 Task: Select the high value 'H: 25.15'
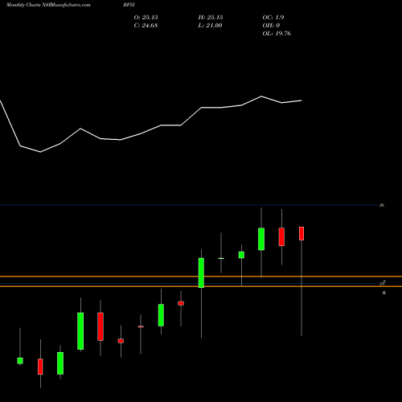point(211,18)
